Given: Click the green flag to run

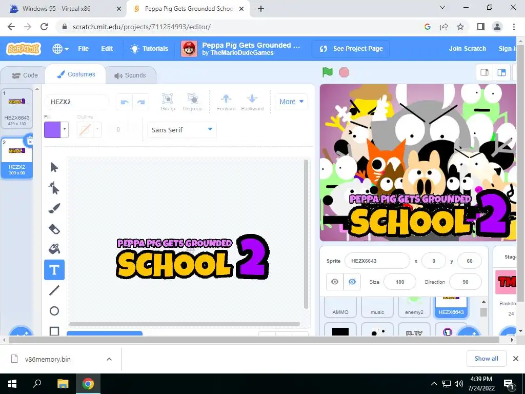Looking at the screenshot, I should click(328, 72).
